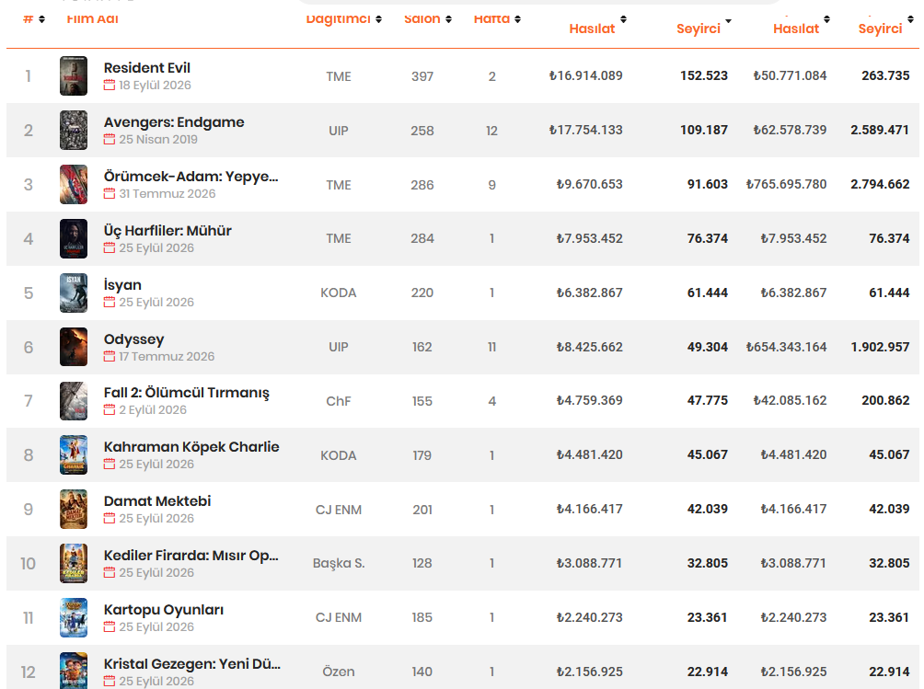Click the Özen distributor cell
This screenshot has width=924, height=689.
pos(339,672)
